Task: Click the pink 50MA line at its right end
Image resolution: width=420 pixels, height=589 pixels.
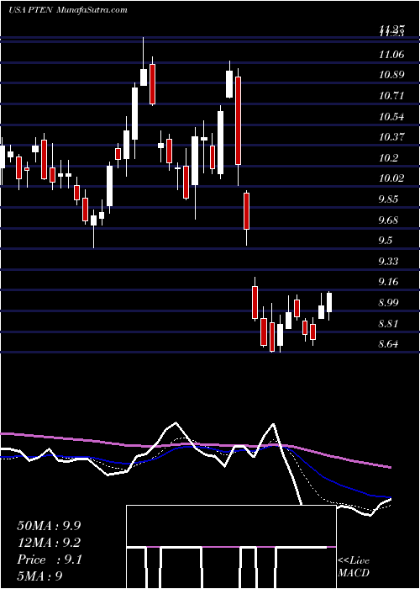Action: (389, 467)
